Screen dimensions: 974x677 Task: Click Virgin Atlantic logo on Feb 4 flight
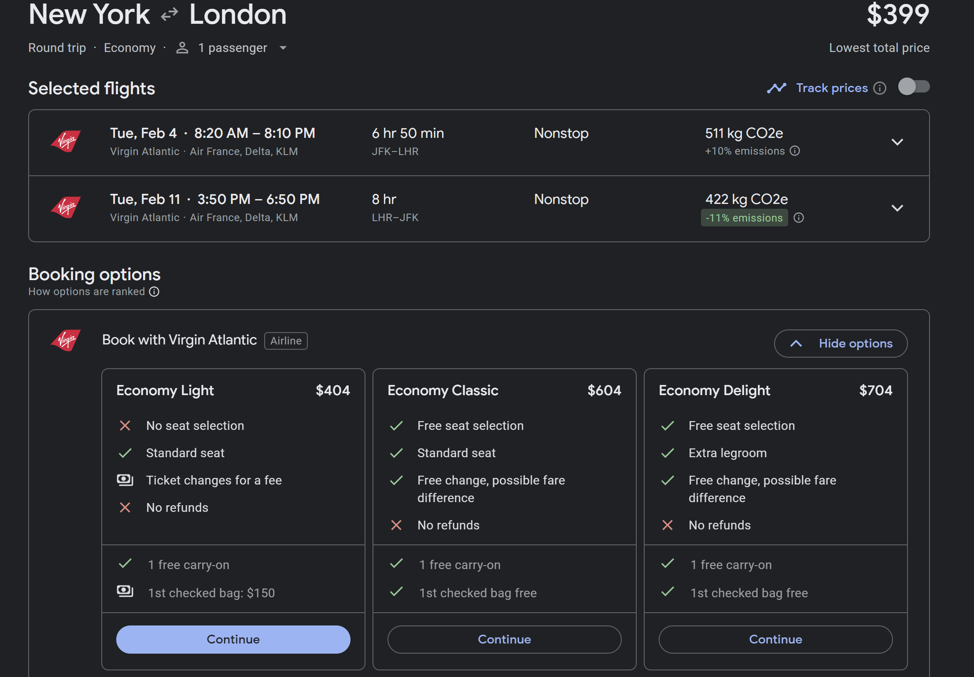(66, 141)
